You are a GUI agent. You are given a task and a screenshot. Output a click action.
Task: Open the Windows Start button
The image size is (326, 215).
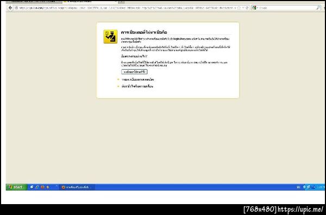(16, 187)
